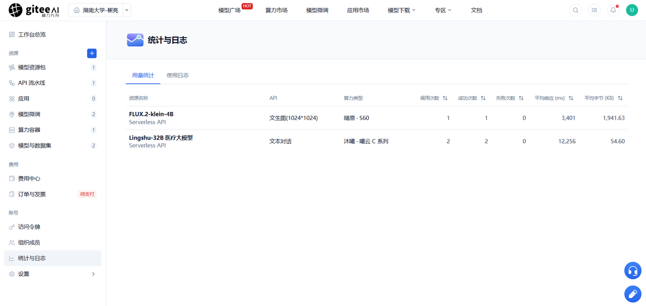Click the home icon in organization selector
This screenshot has width=646, height=306.
tap(77, 10)
